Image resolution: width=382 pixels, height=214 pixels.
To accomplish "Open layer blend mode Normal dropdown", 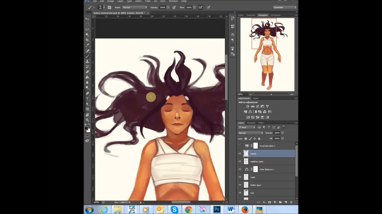I will click(x=251, y=133).
